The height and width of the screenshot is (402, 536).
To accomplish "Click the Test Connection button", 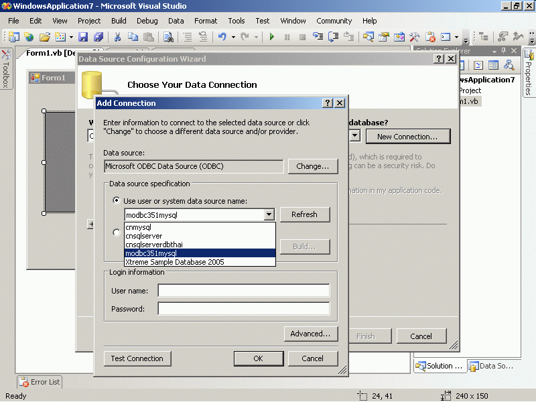I will pyautogui.click(x=137, y=358).
